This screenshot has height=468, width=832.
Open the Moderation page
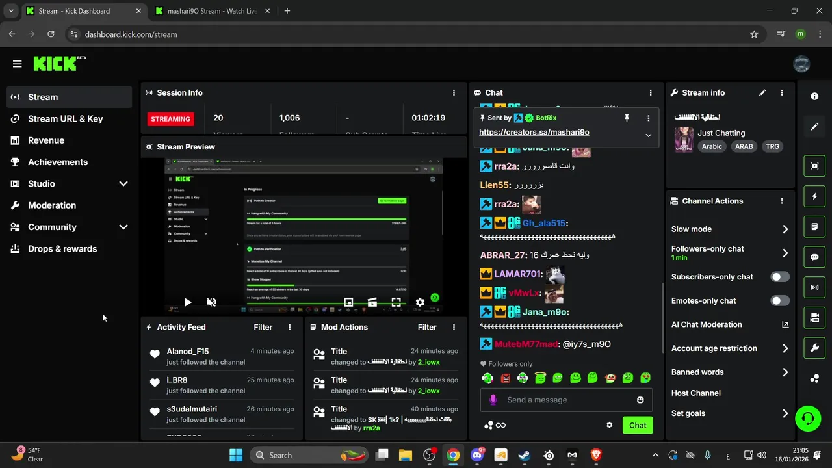69,205
